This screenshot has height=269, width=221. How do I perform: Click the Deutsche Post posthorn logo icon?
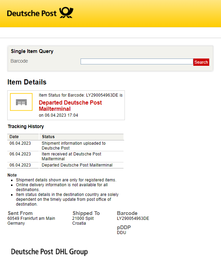pos(66,13)
